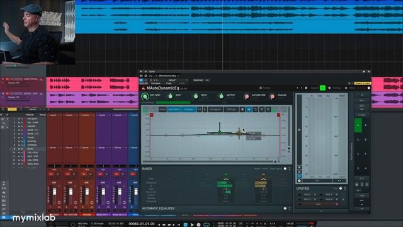
Task: Toggle the loop button in transport
Action: coord(207,224)
